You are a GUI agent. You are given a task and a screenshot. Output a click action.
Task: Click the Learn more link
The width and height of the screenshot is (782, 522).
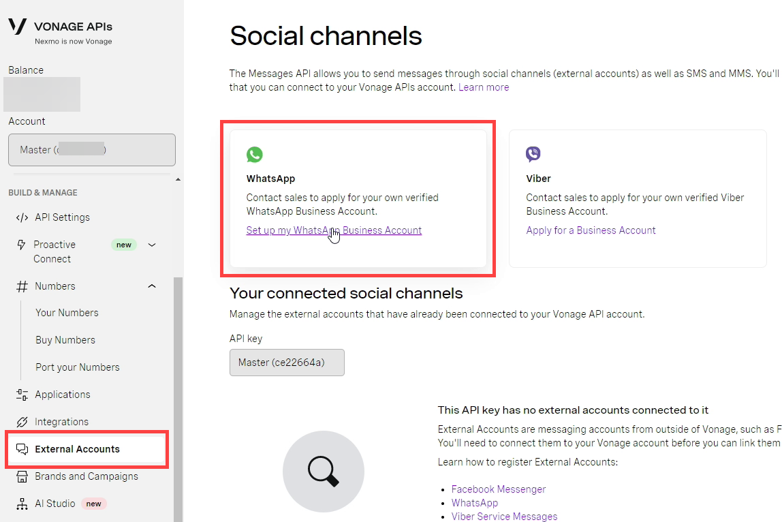(484, 87)
